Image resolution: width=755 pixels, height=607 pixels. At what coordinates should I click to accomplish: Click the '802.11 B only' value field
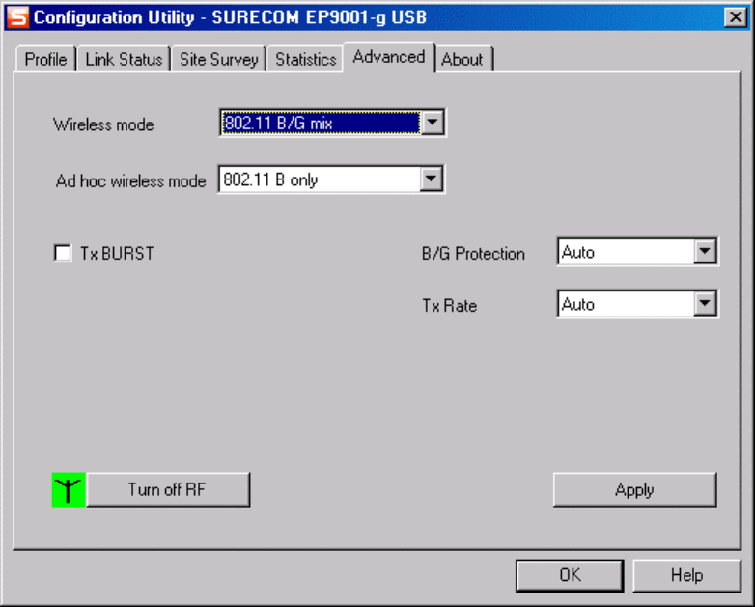click(320, 179)
